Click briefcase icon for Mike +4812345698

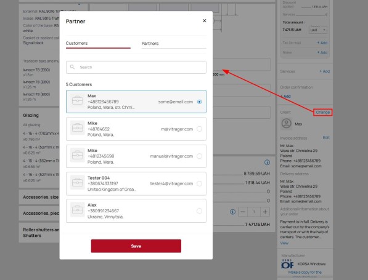[x=78, y=155]
